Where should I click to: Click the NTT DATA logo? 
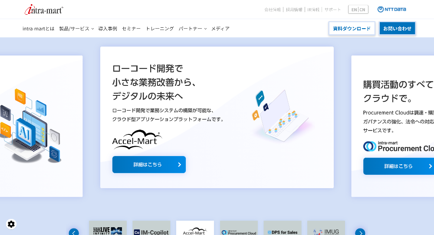pos(391,10)
